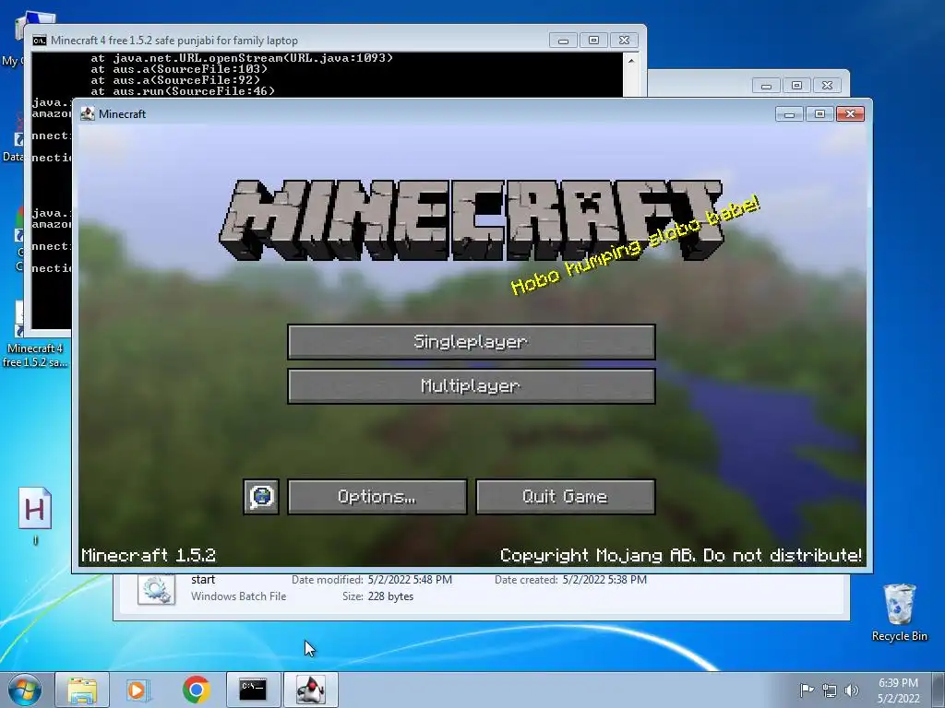Click the Windows Batch File type label
Viewport: 945px width, 708px height.
pyautogui.click(x=239, y=596)
